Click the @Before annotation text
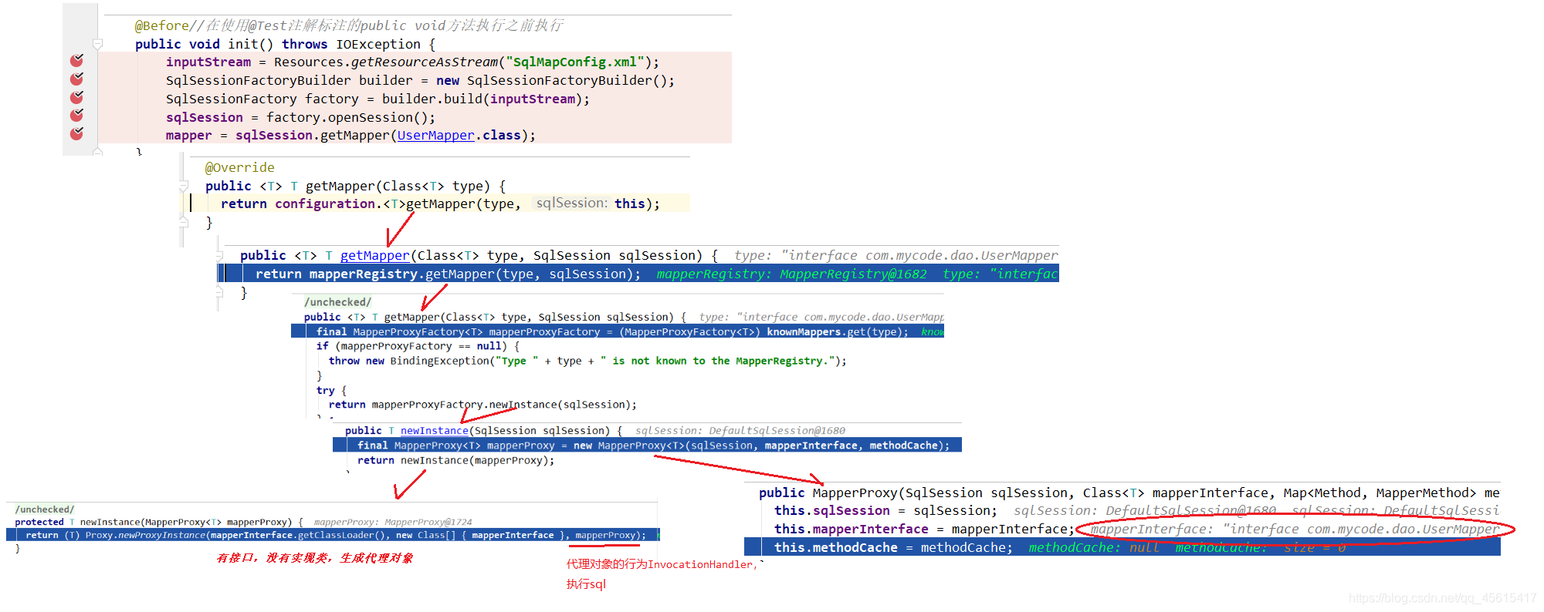This screenshot has height=612, width=1544. [x=161, y=25]
